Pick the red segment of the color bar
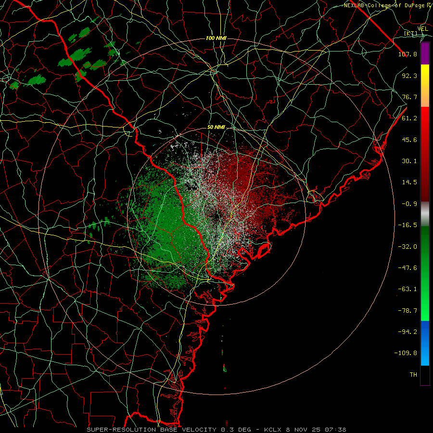Image resolution: width=433 pixels, height=433 pixels. (x=425, y=154)
